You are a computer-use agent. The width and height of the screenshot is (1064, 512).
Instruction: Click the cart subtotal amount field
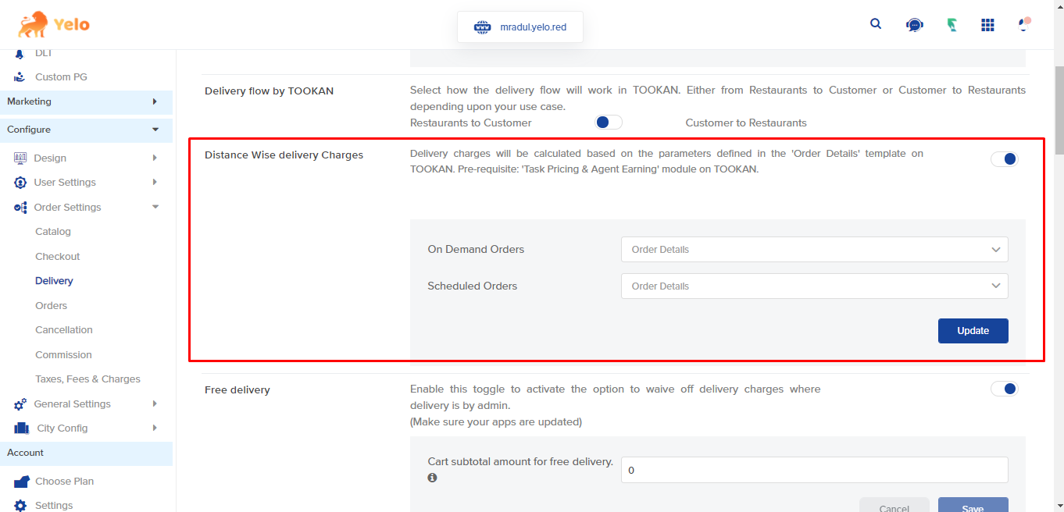[814, 470]
